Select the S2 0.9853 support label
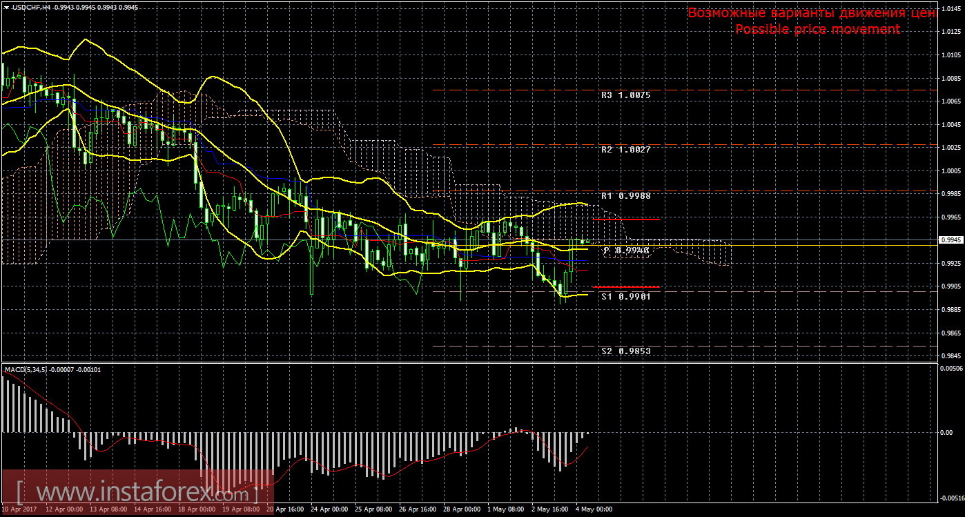The height and width of the screenshot is (517, 965). [x=625, y=351]
